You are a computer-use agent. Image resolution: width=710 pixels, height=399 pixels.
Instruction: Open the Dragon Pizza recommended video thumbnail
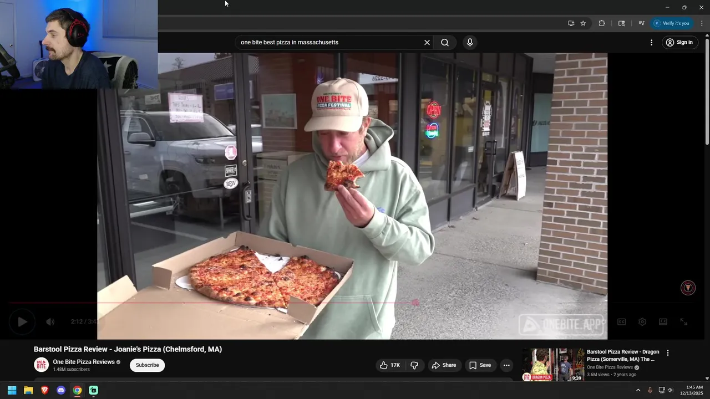[x=553, y=365]
